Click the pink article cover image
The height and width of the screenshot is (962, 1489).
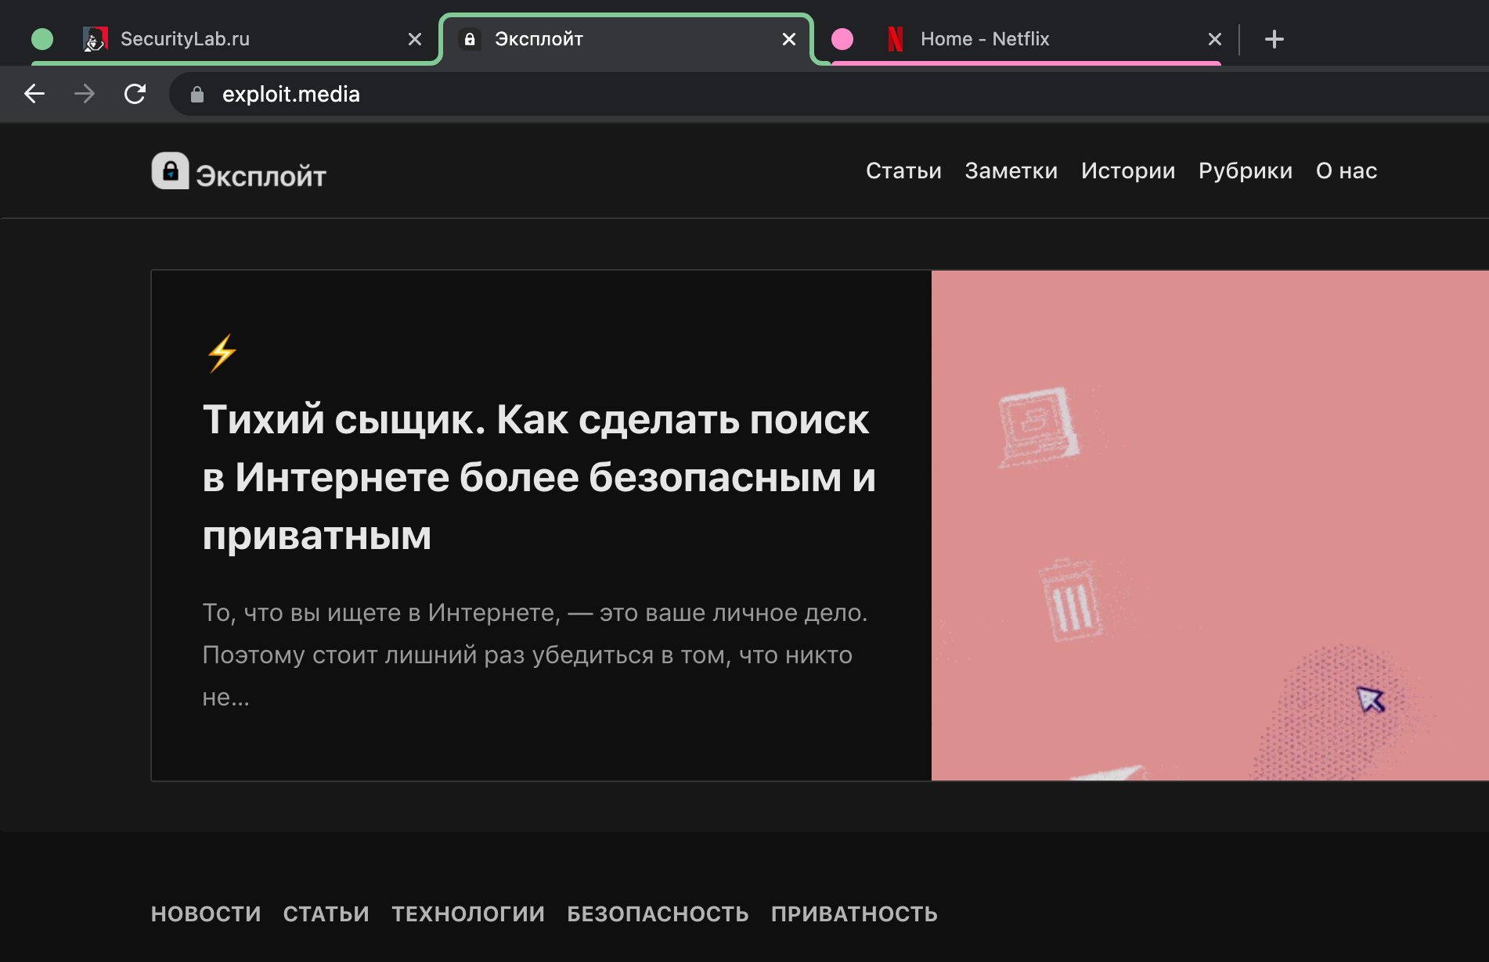click(x=1210, y=525)
